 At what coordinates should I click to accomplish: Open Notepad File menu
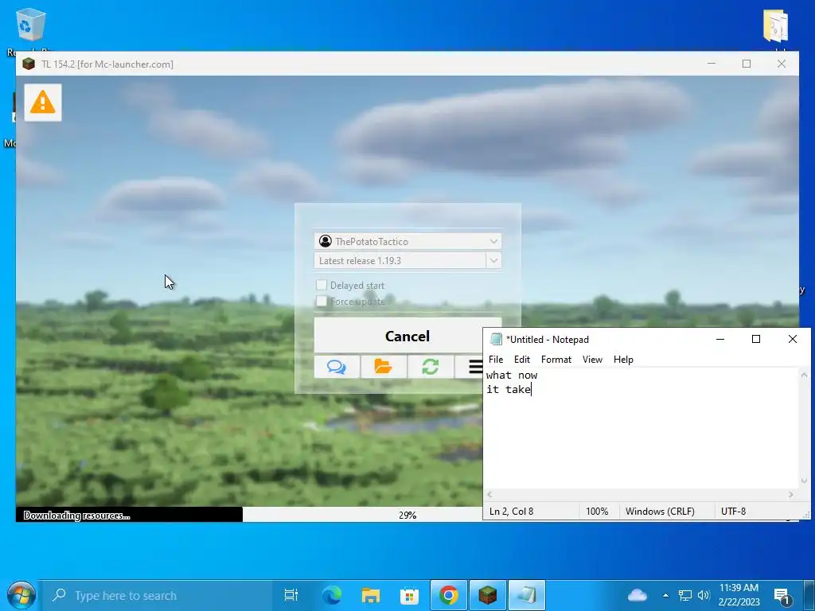click(496, 360)
